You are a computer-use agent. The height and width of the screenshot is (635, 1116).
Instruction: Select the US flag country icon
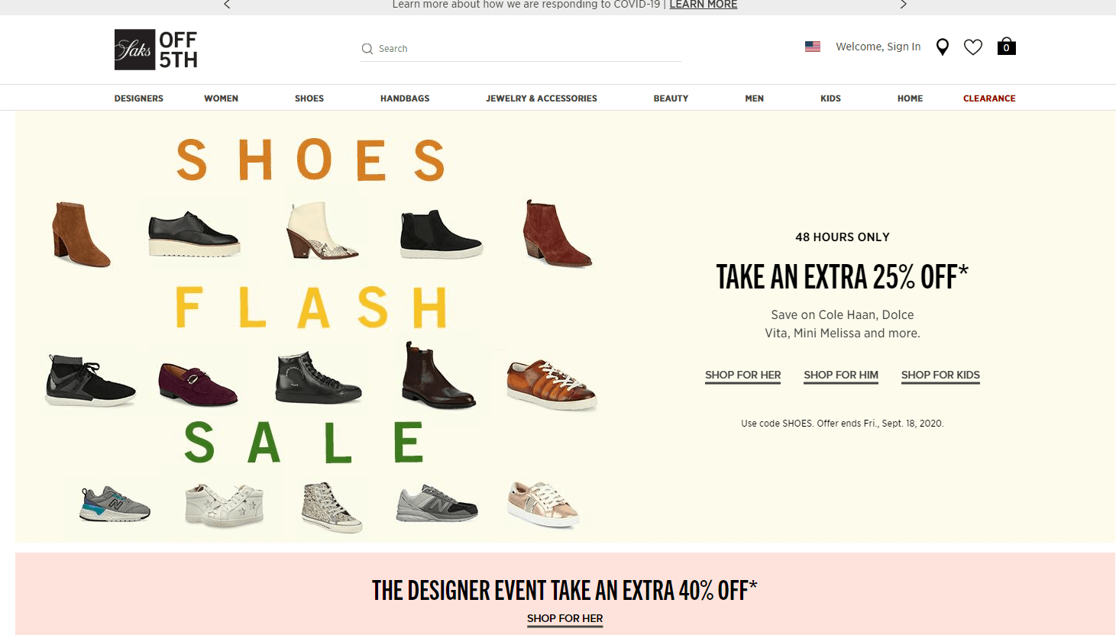(813, 47)
